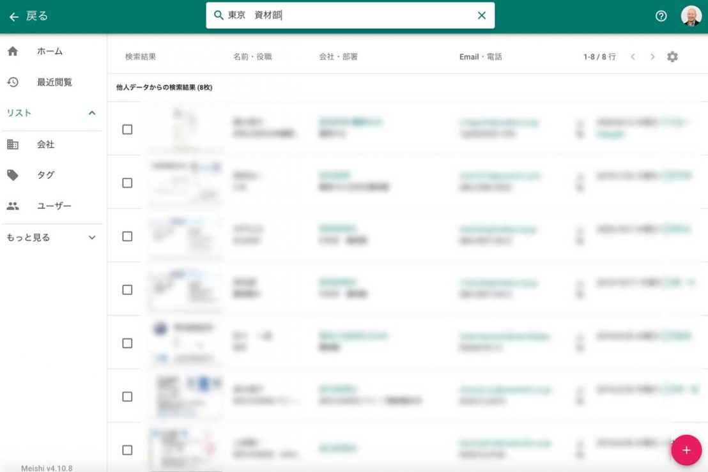Clear the search field with X icon
Image resolution: width=708 pixels, height=472 pixels.
482,15
